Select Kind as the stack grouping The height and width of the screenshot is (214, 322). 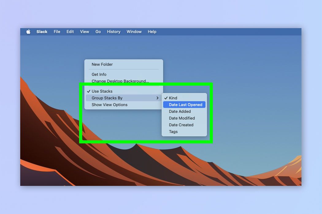click(173, 98)
